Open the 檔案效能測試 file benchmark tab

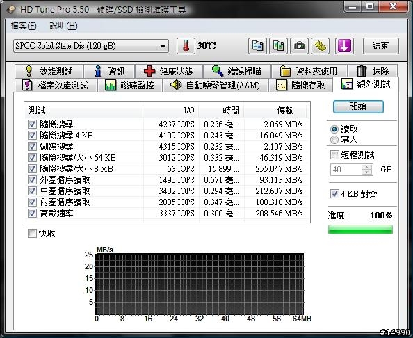pyautogui.click(x=56, y=85)
